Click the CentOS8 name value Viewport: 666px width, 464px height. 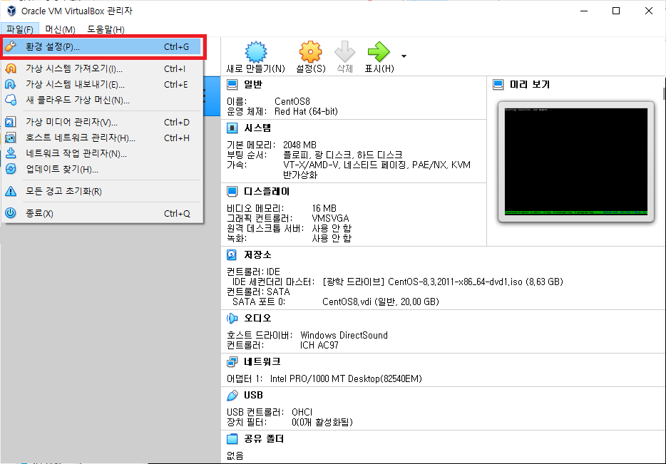click(292, 101)
